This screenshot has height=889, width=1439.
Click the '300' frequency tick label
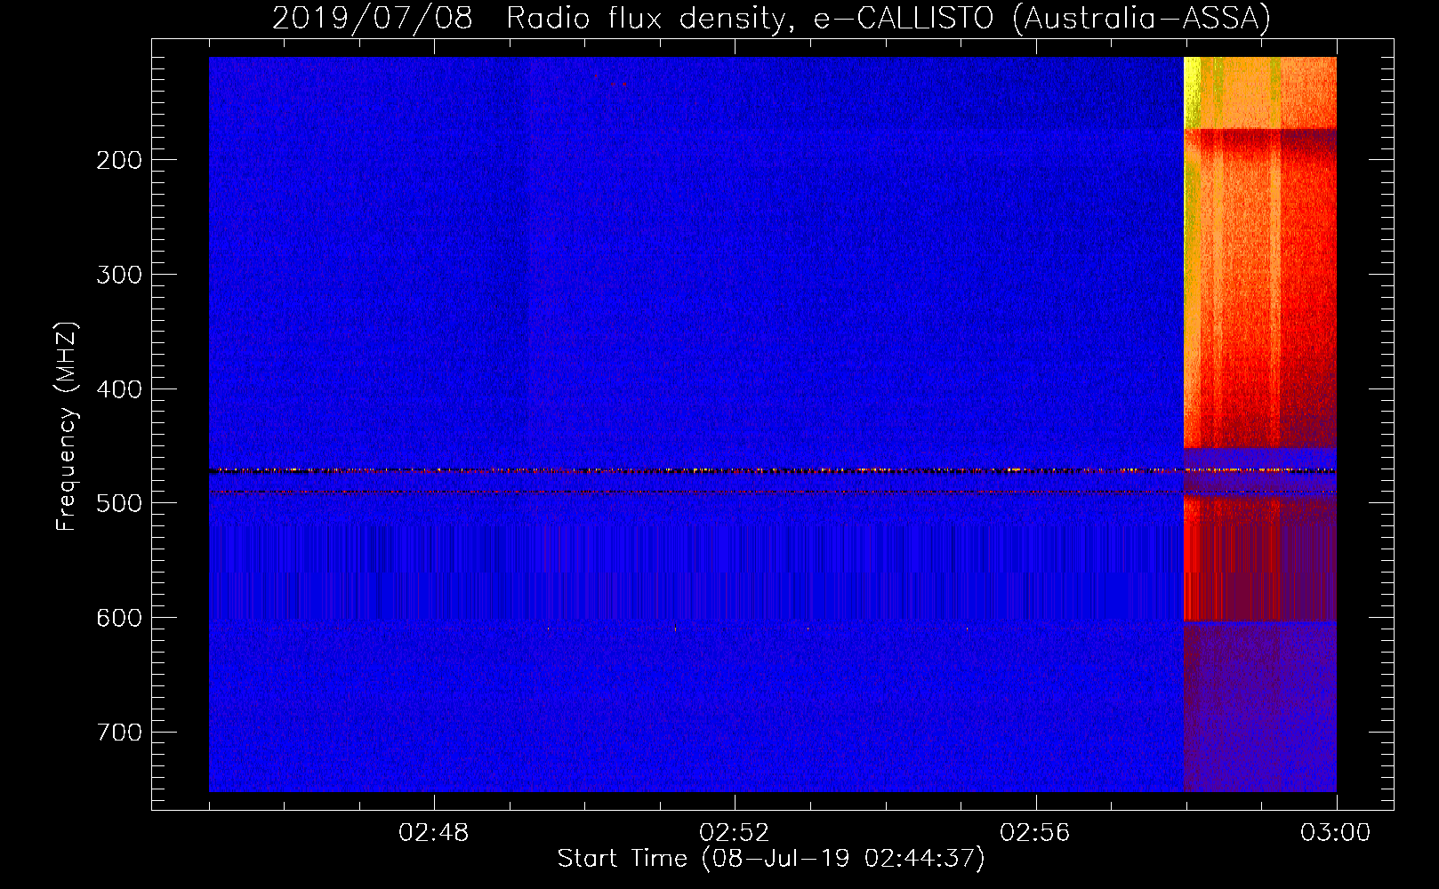pos(119,275)
